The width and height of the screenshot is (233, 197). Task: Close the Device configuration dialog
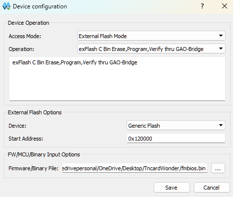(x=225, y=6)
